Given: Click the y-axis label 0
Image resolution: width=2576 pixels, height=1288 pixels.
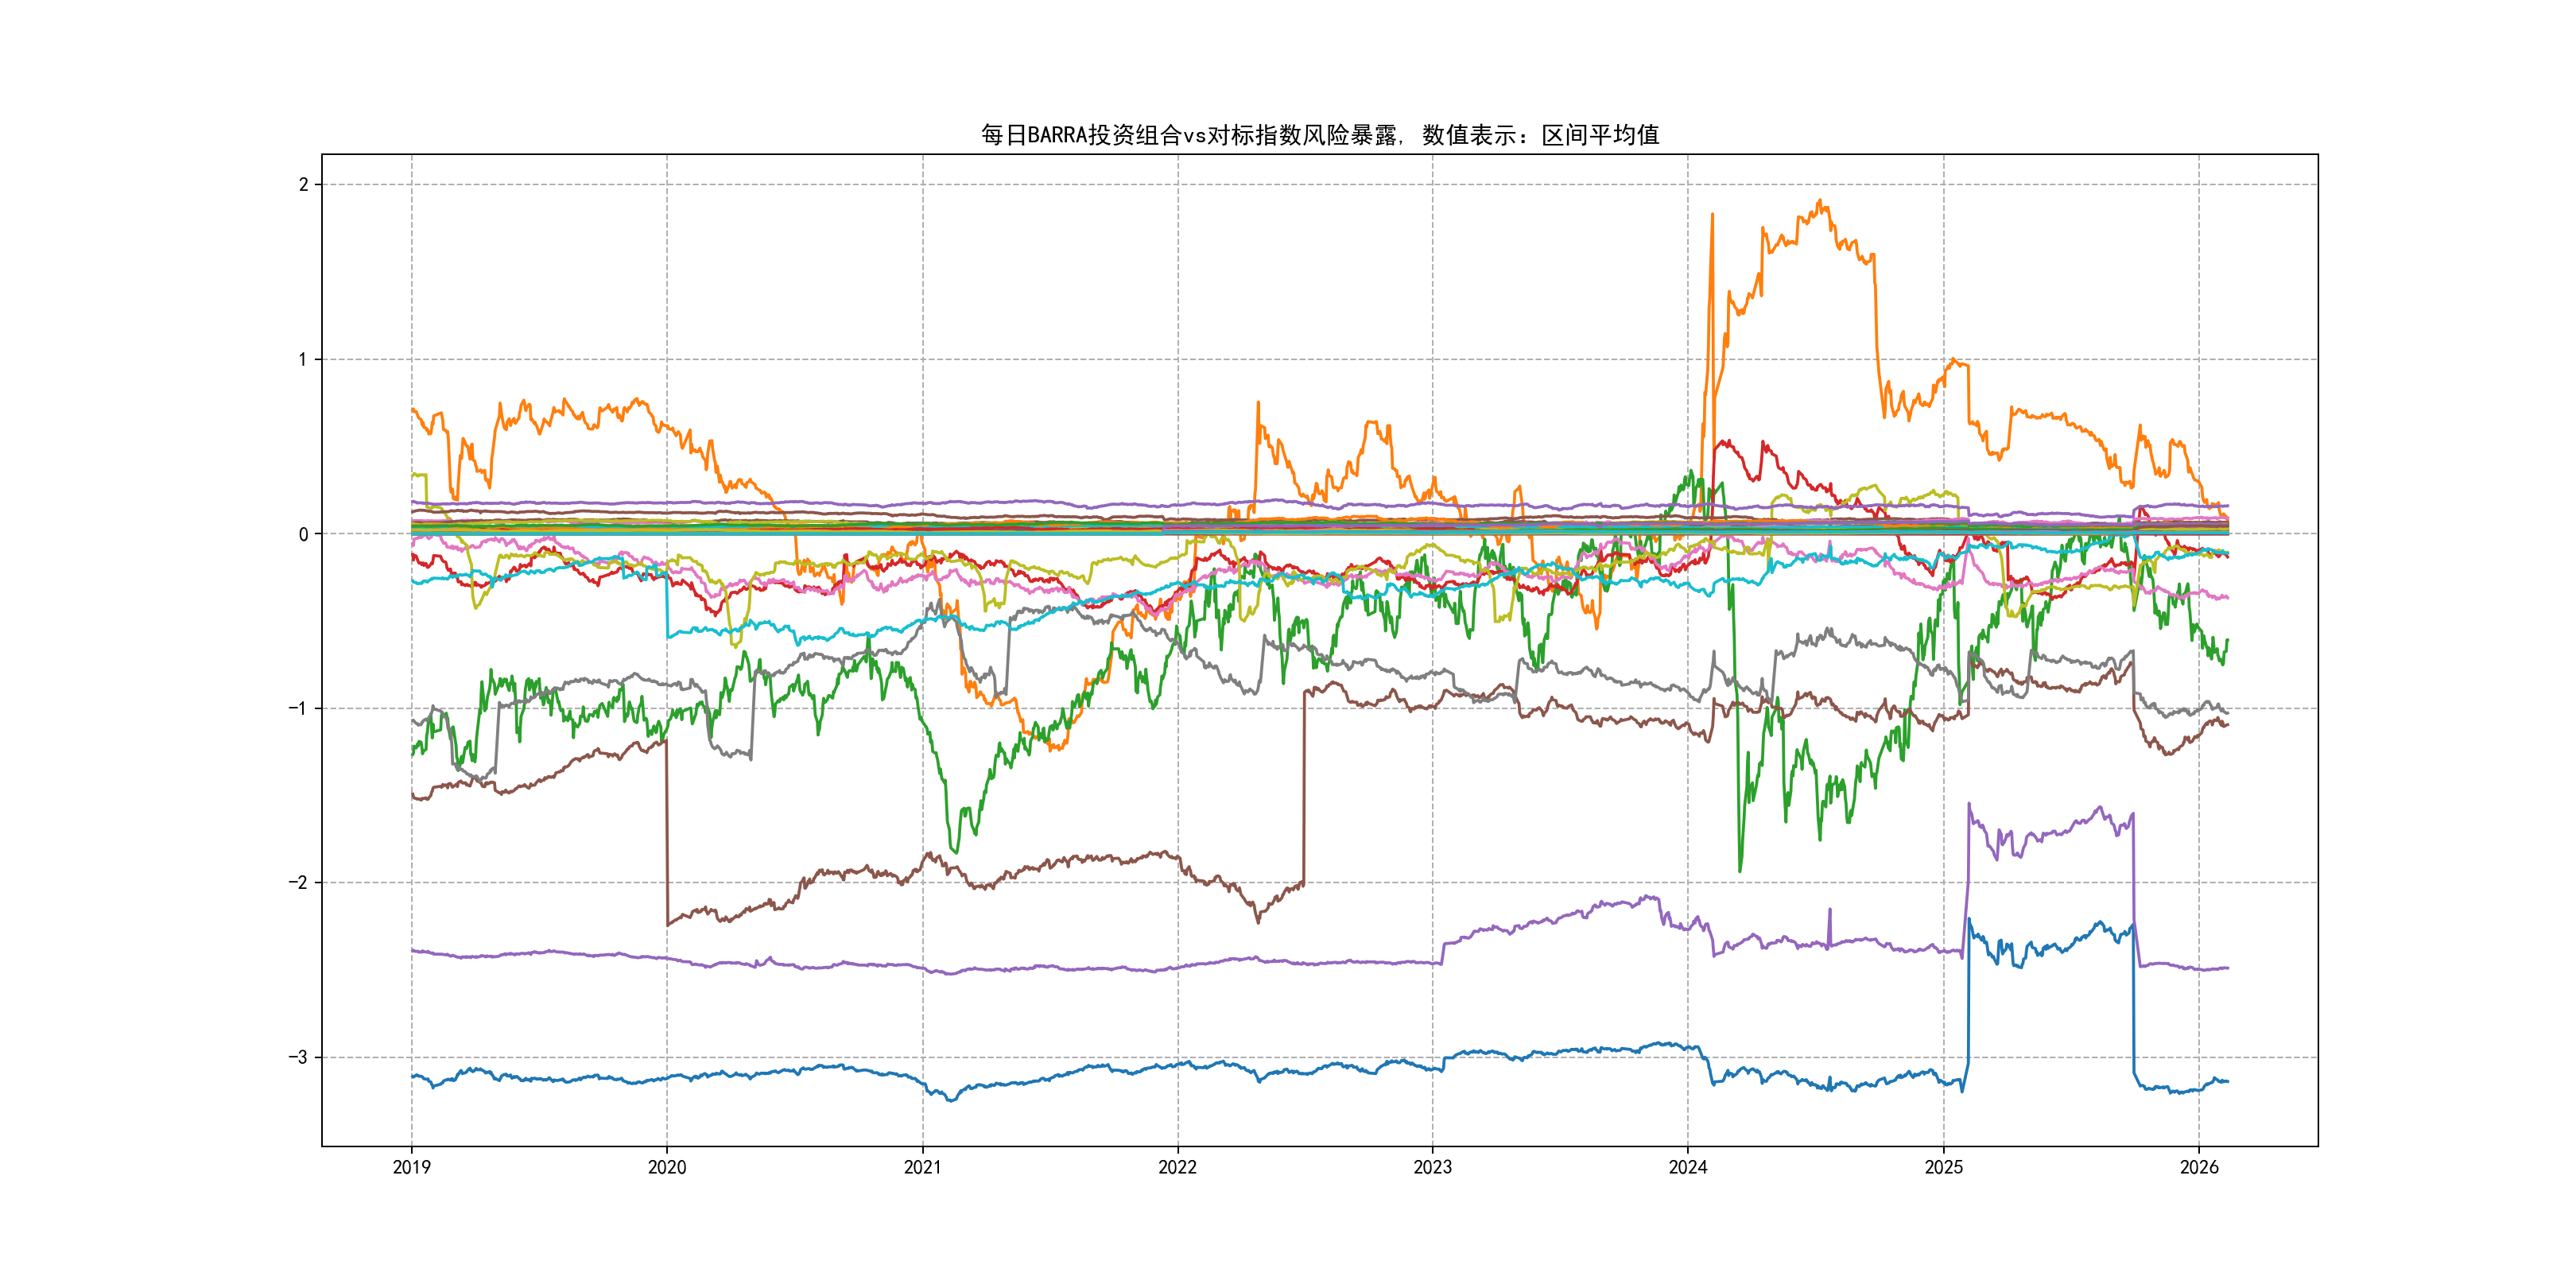Looking at the screenshot, I should coord(303,534).
